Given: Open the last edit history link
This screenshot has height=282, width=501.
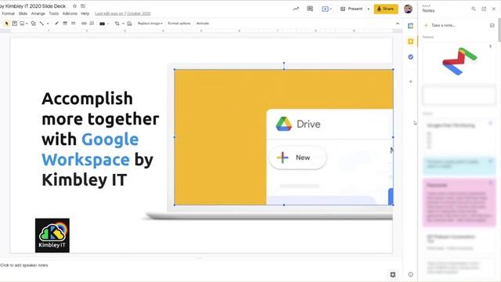Looking at the screenshot, I should pyautogui.click(x=123, y=14).
